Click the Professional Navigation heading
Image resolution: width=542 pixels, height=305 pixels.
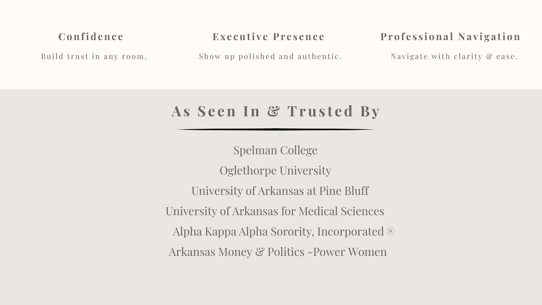(451, 36)
